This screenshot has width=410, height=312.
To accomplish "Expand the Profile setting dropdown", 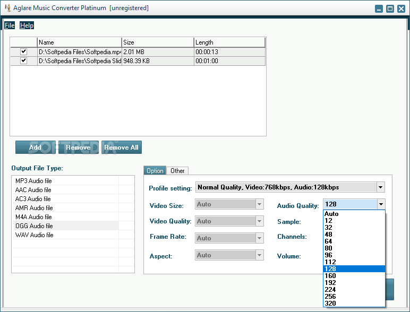I will pyautogui.click(x=380, y=187).
